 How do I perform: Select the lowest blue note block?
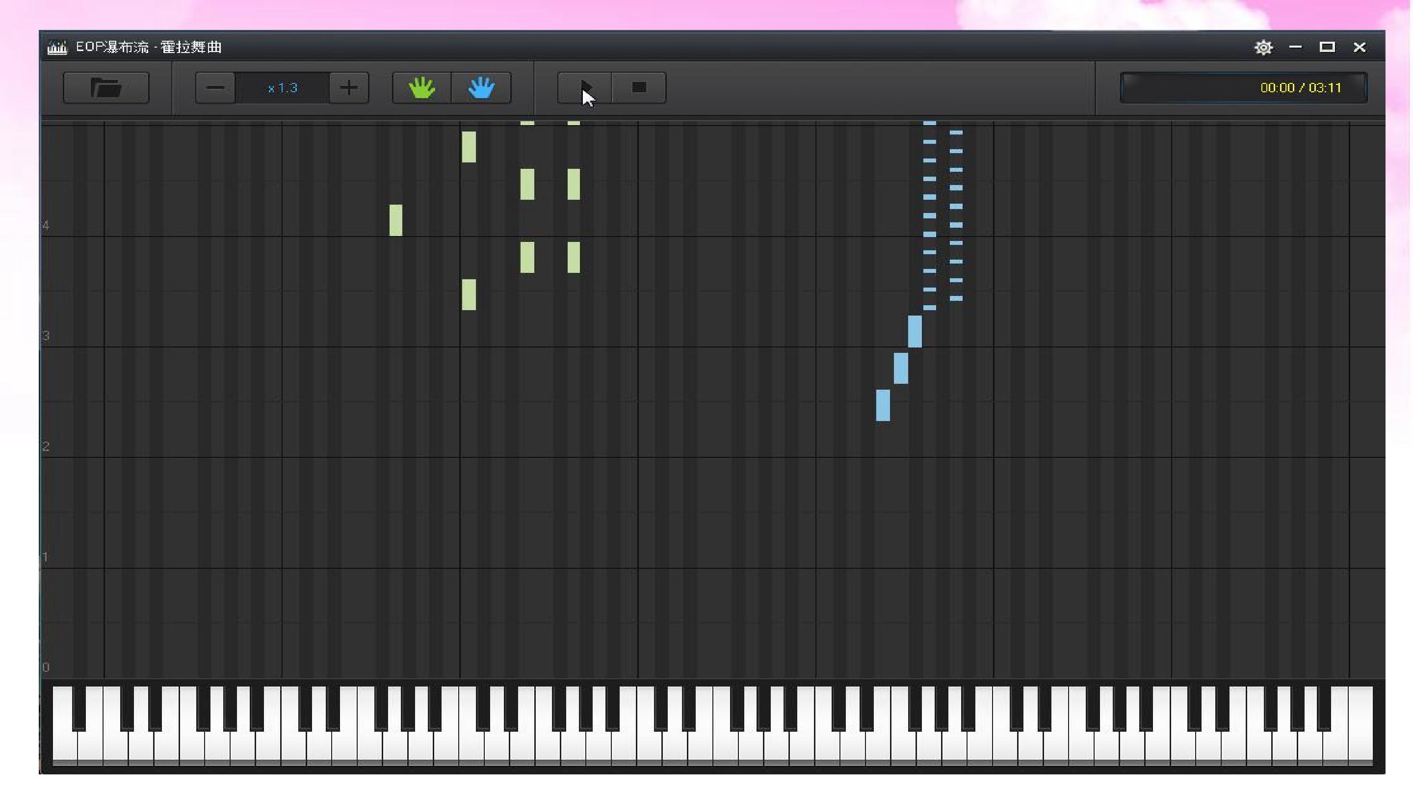(x=883, y=405)
